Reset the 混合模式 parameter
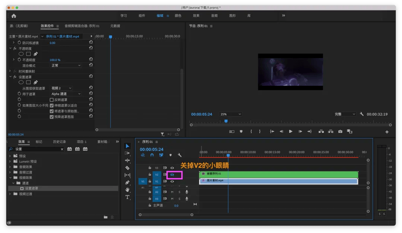Viewport: 402px width, 233px height. pyautogui.click(x=91, y=65)
